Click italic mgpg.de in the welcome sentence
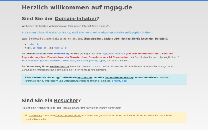208x130 pixels. tap(104, 26)
